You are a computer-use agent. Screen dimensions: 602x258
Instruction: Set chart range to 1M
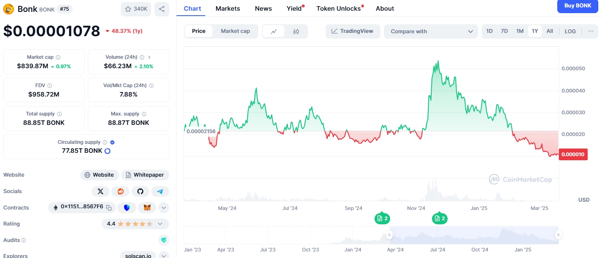520,31
